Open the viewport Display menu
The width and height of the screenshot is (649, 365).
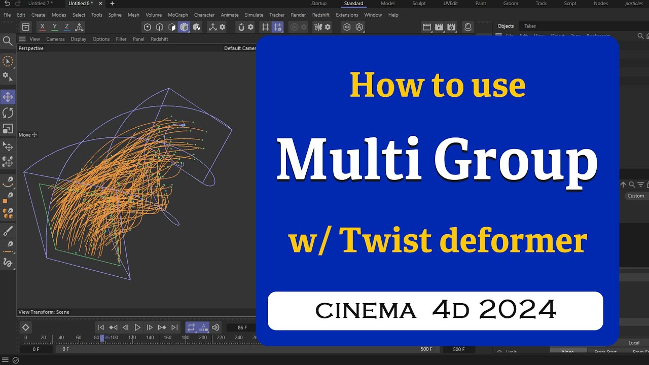coord(79,39)
